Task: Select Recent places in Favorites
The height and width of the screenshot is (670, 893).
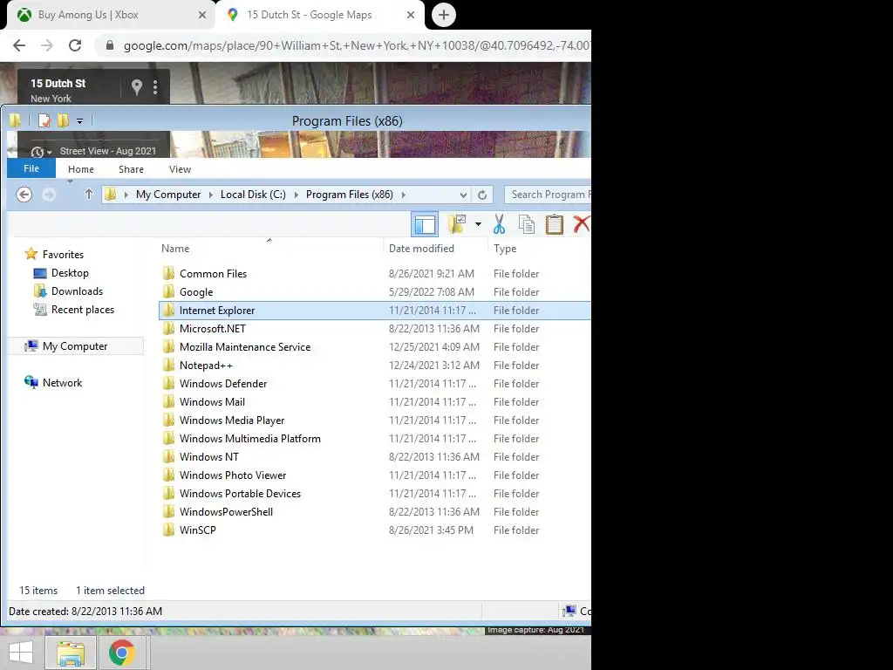Action: point(74,310)
